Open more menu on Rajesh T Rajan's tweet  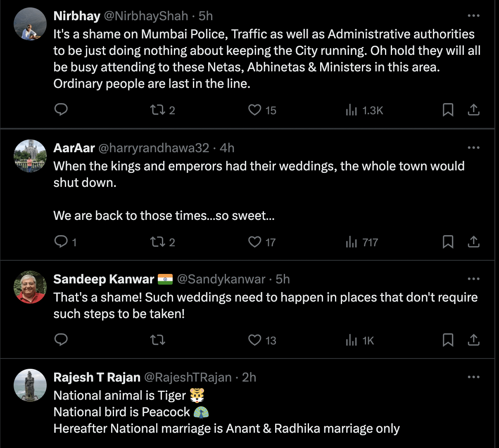pyautogui.click(x=473, y=377)
